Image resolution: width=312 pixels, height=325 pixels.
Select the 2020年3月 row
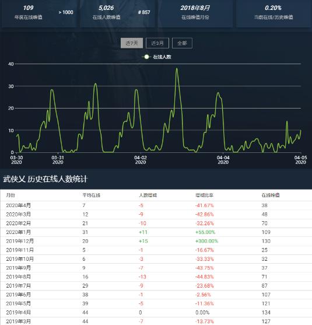tap(156, 214)
